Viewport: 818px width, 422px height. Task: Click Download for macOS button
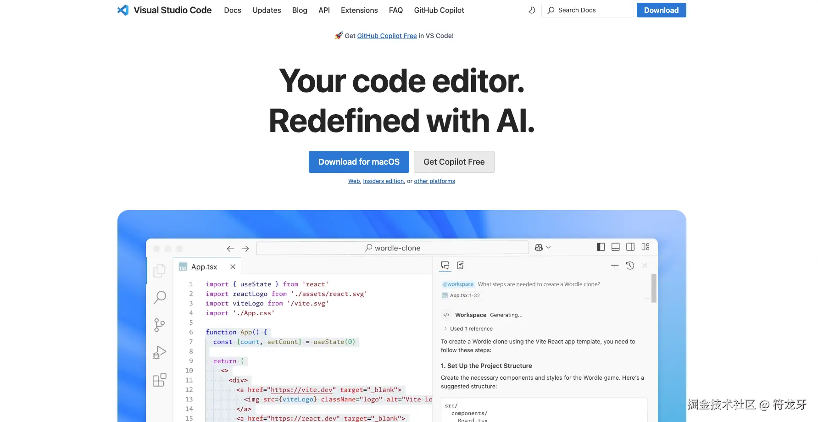[359, 162]
